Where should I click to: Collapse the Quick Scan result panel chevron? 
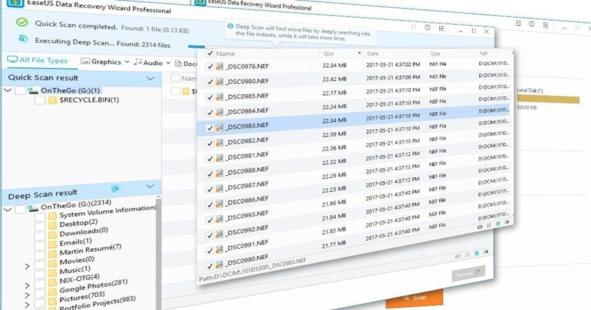click(x=150, y=78)
